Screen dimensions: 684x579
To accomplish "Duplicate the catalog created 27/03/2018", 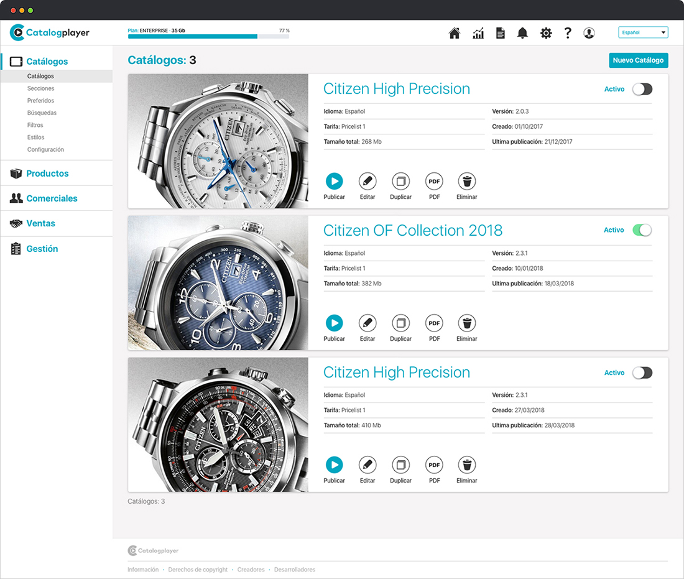I will tap(400, 465).
